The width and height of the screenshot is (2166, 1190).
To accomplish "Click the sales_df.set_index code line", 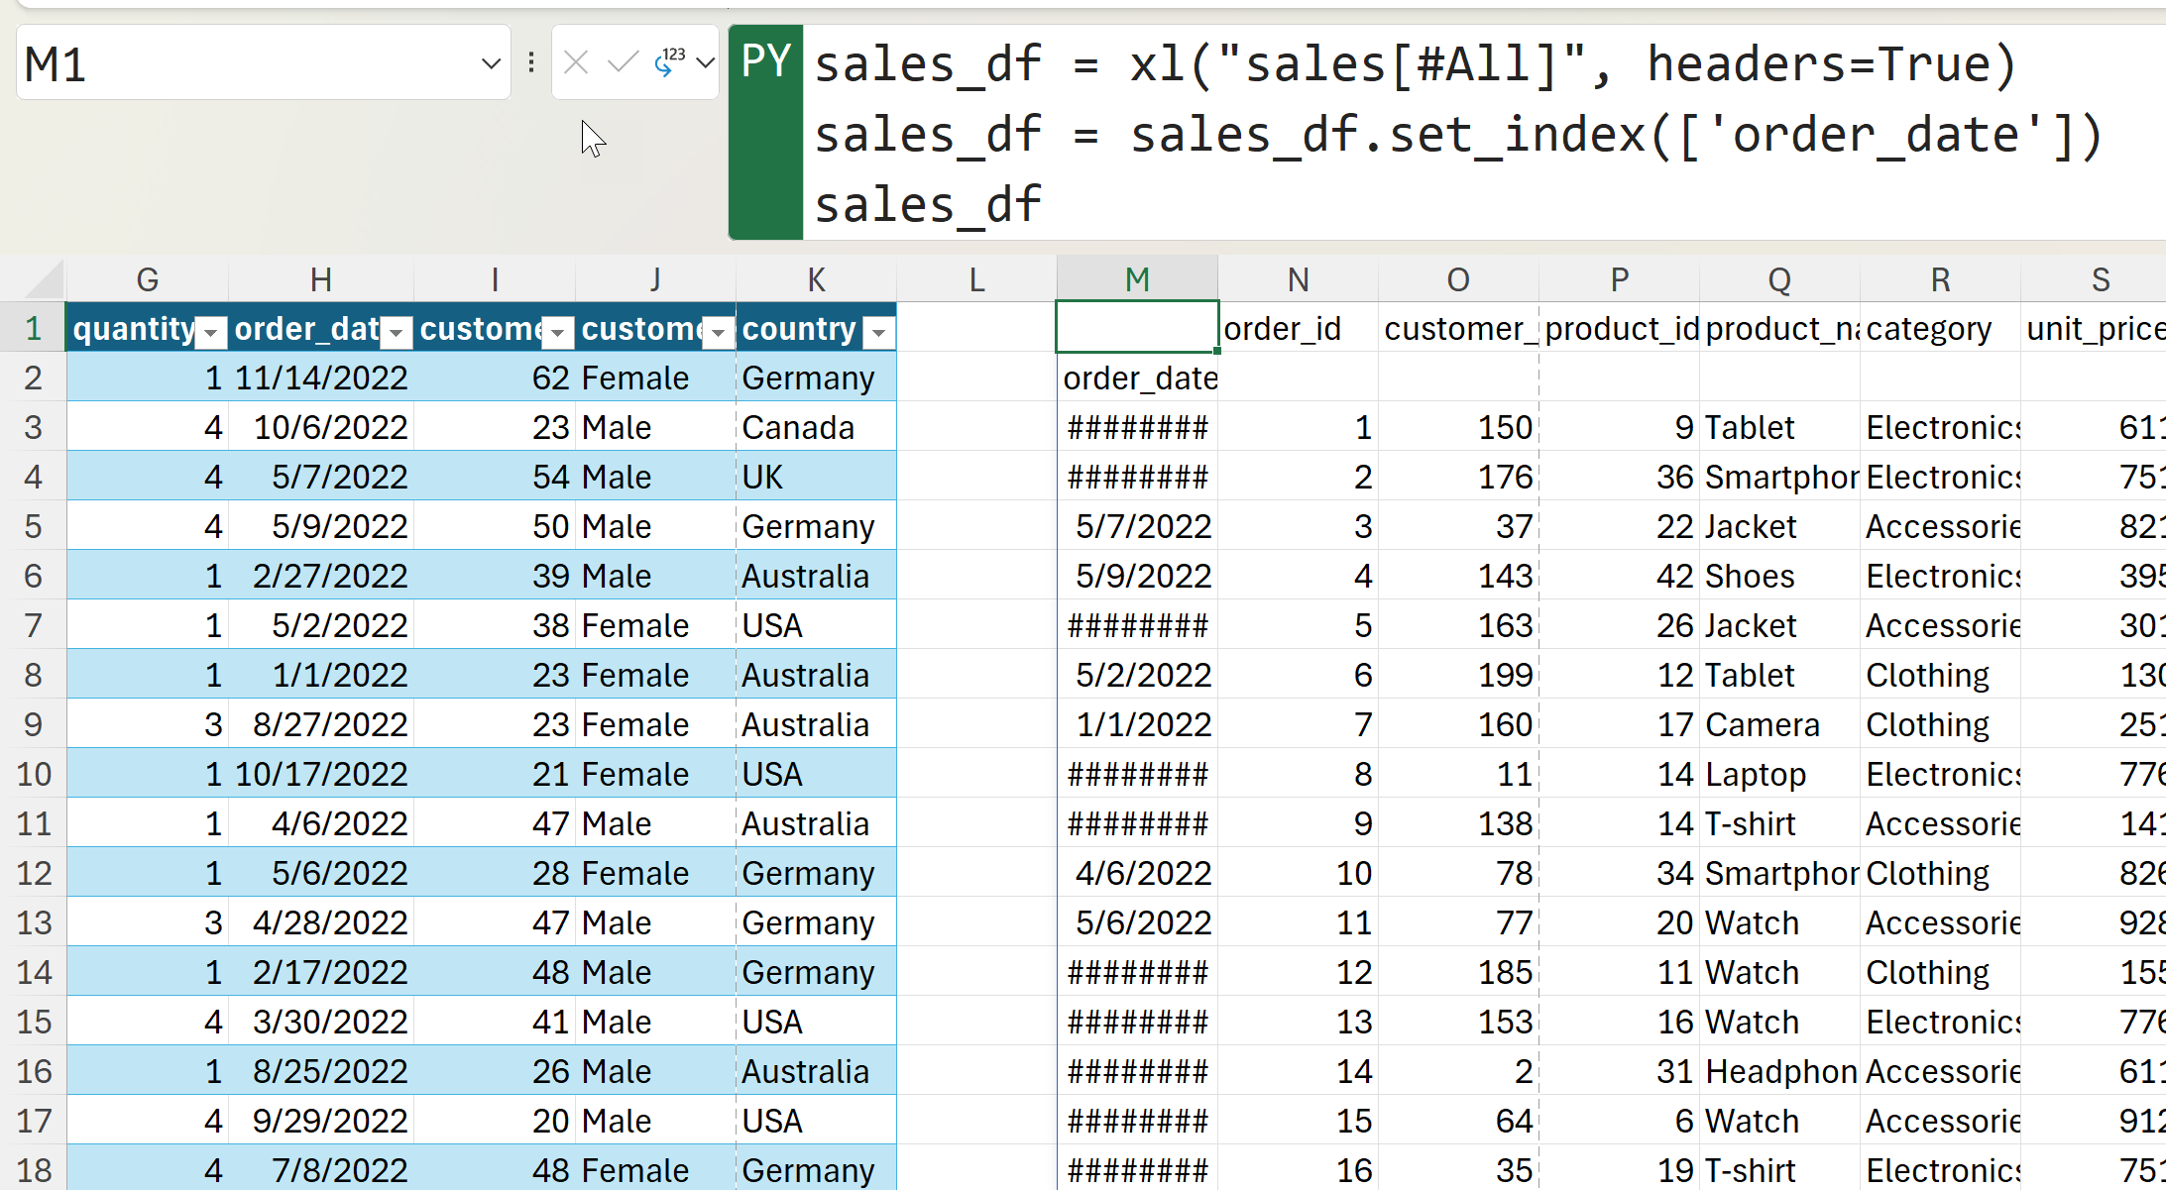I will 1457,135.
